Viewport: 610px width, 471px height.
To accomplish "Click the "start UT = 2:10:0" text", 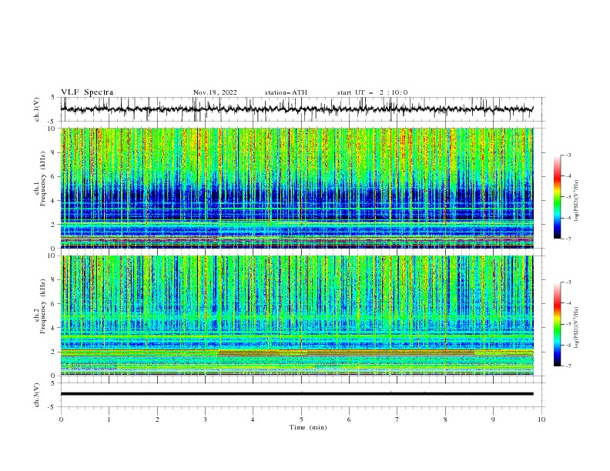I will [372, 92].
